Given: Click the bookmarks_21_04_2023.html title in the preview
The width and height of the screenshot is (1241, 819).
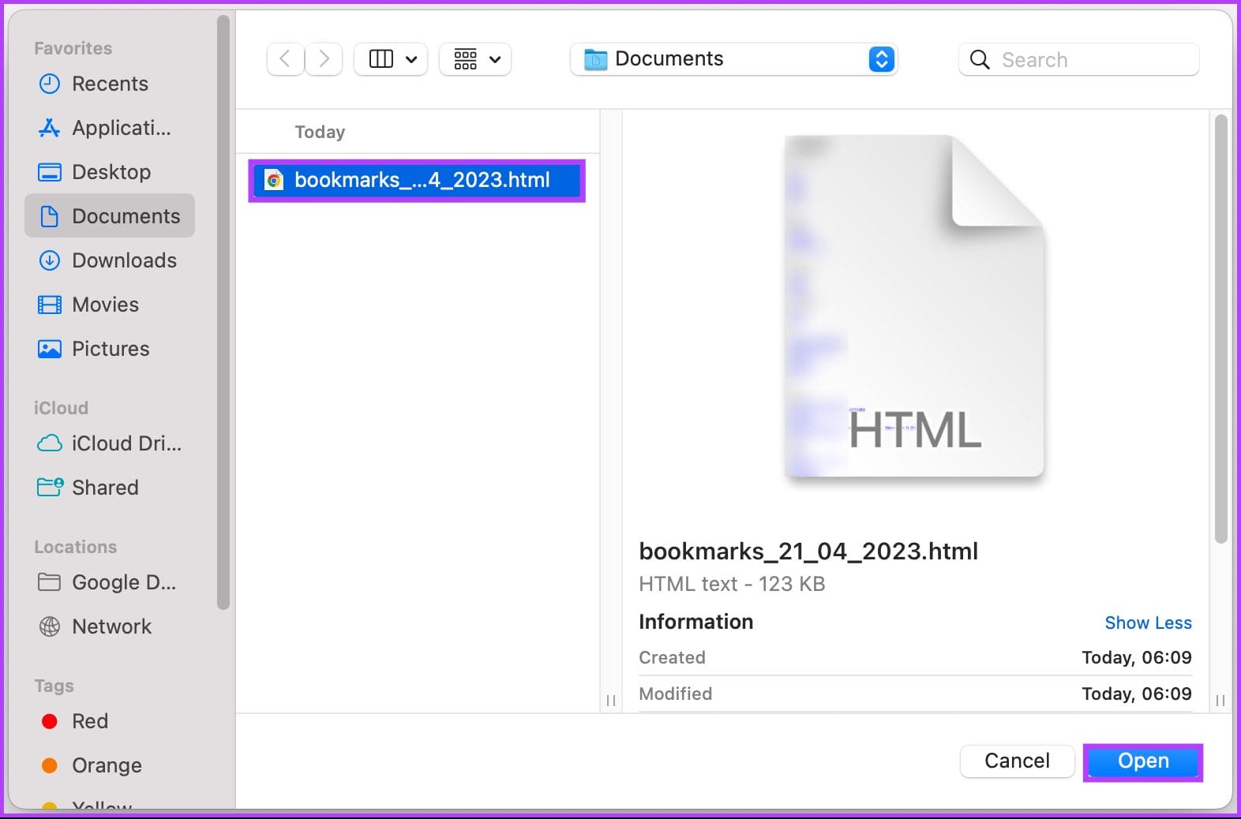Looking at the screenshot, I should [x=808, y=551].
